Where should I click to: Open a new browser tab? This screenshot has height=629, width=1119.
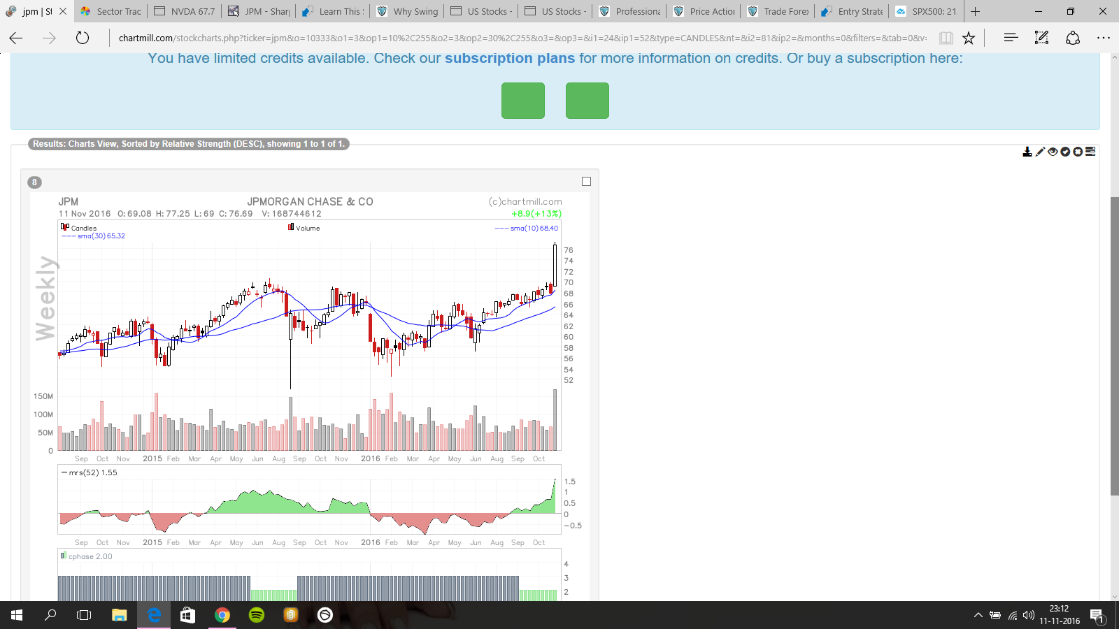coord(976,11)
